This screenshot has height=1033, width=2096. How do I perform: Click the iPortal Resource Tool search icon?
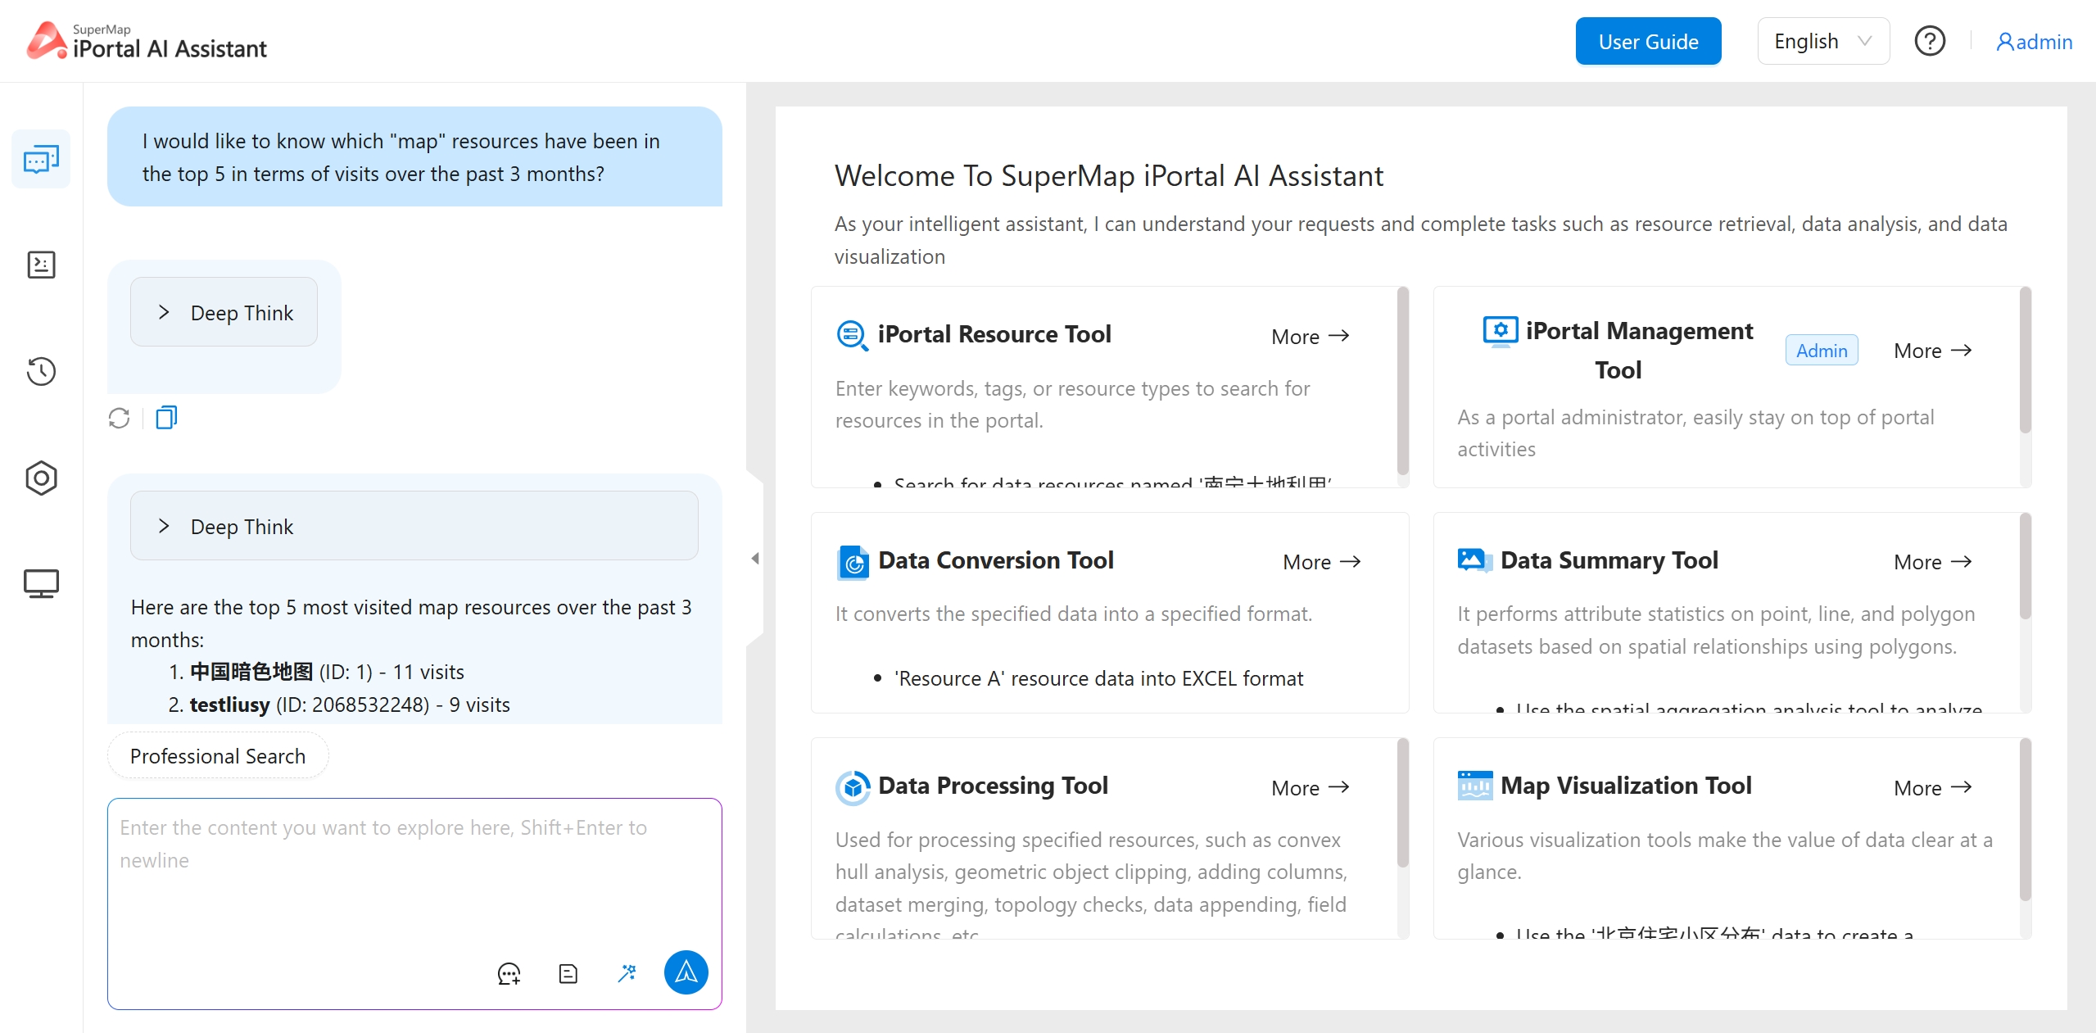click(852, 335)
